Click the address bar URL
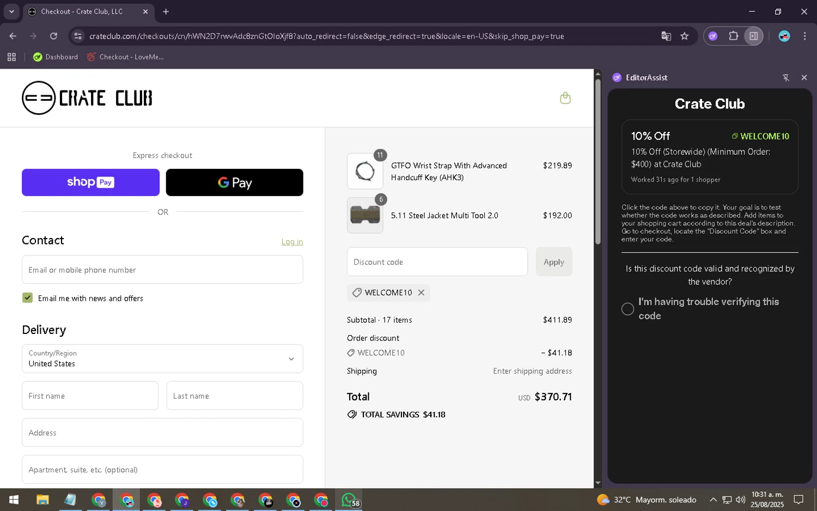The image size is (817, 511). tap(327, 36)
